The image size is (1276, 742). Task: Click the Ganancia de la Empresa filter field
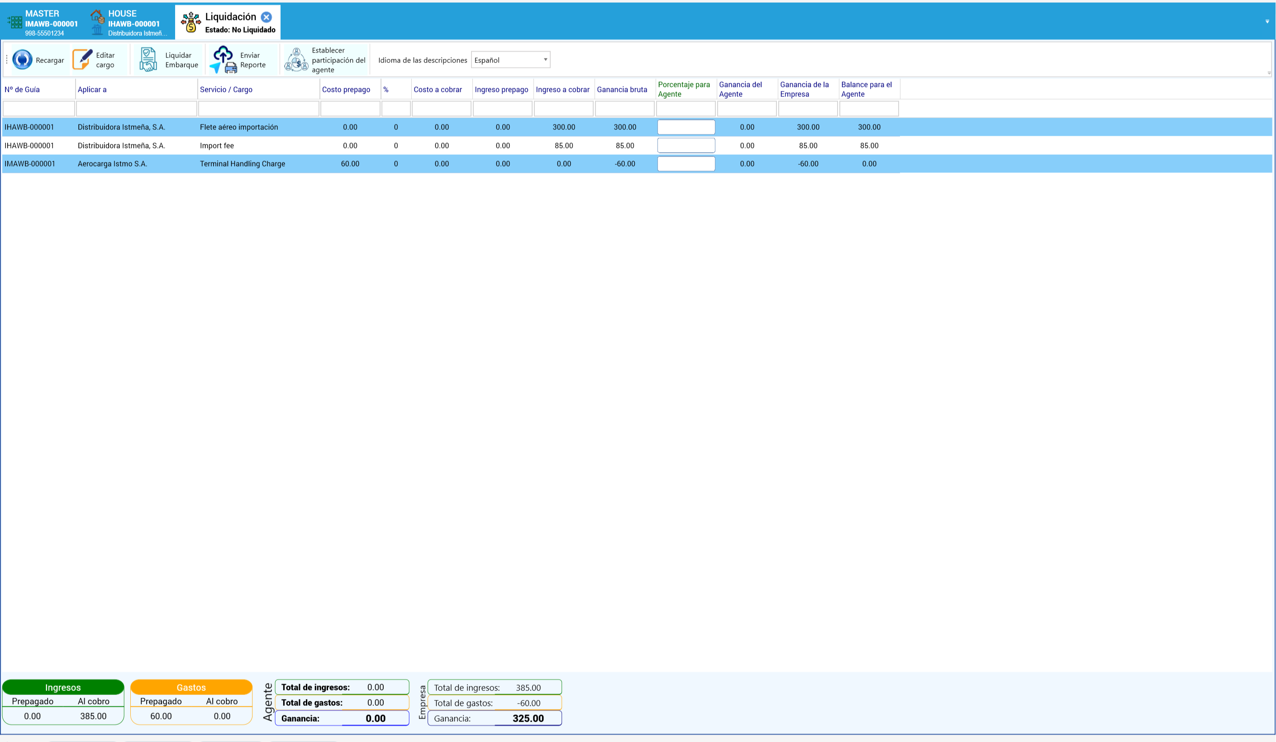click(808, 108)
